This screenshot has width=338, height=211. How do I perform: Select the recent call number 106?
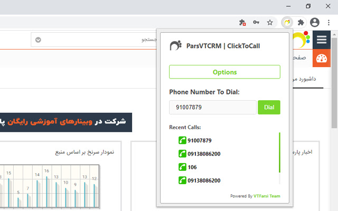tap(192, 167)
